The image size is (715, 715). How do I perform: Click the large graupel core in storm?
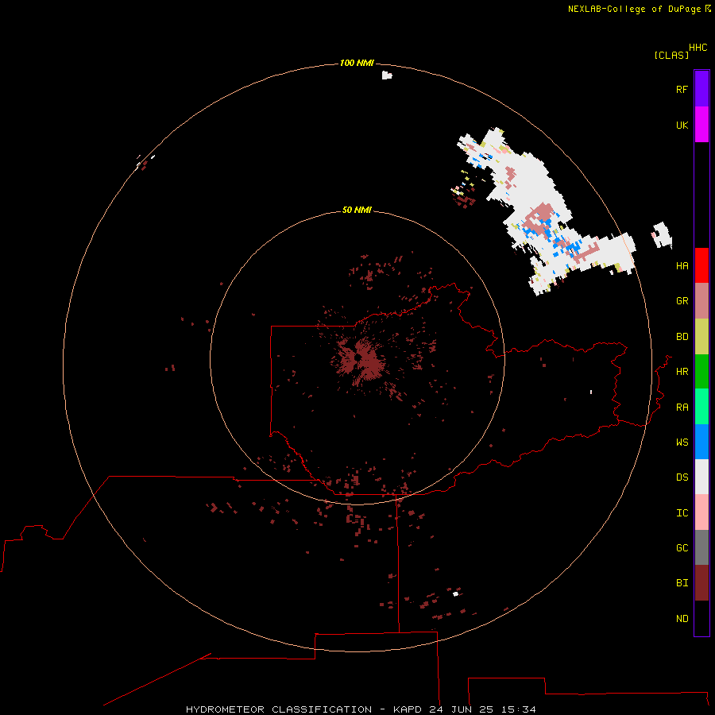539,219
